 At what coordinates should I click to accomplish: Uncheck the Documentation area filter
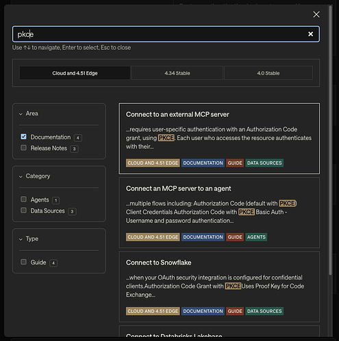coord(23,137)
